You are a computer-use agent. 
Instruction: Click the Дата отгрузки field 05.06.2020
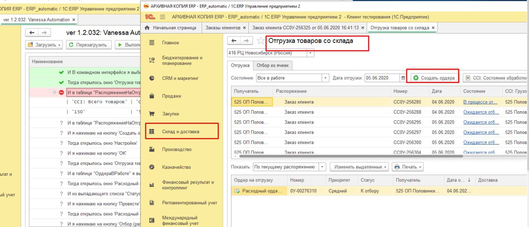click(382, 78)
